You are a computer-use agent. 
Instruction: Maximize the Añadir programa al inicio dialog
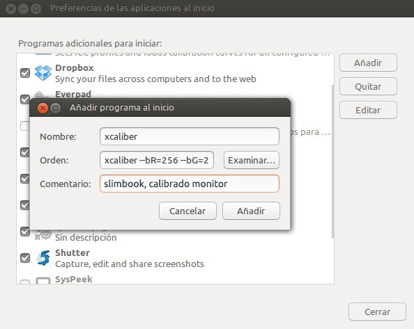tap(56, 108)
